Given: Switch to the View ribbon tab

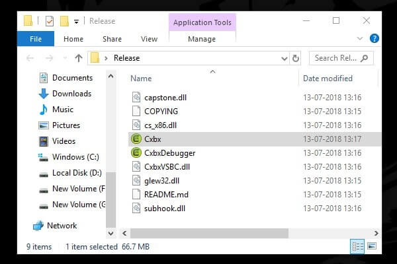Looking at the screenshot, I should (149, 39).
